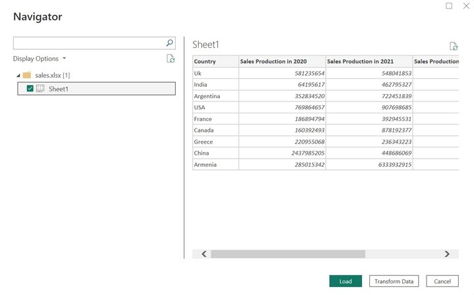Click the value 548041853
This screenshot has width=474, height=295.
point(396,73)
